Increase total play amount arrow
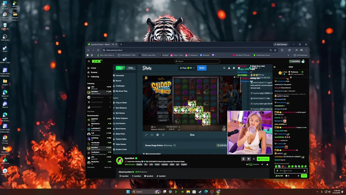Screen dimensions: 346x195 179,127
